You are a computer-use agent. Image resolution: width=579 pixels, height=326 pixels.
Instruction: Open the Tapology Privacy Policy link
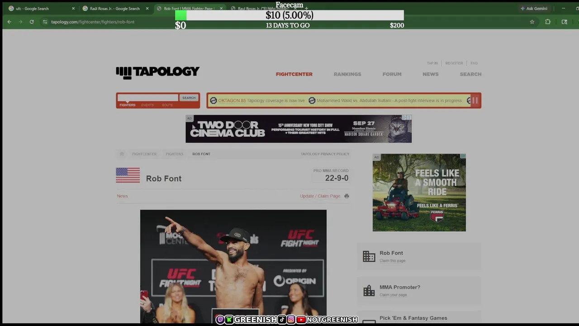[x=325, y=154]
